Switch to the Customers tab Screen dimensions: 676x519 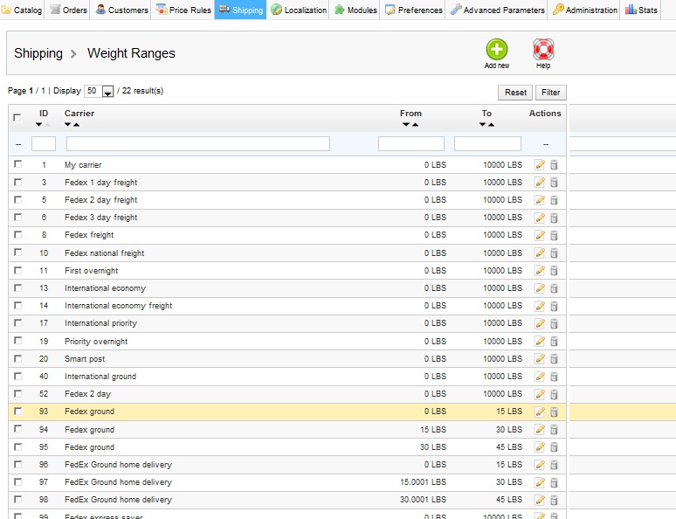122,10
